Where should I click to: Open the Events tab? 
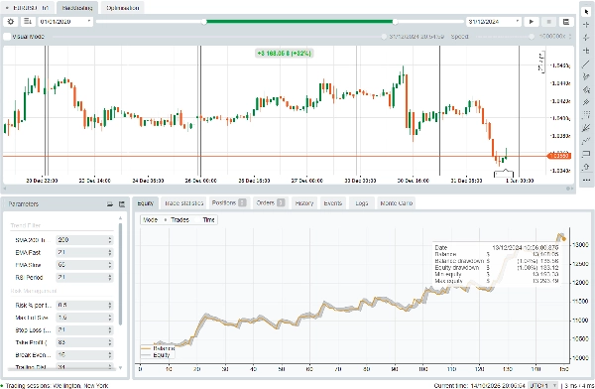tap(333, 203)
